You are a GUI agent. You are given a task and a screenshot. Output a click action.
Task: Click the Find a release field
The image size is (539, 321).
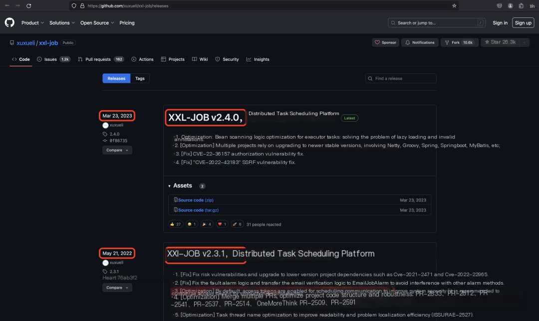click(401, 78)
